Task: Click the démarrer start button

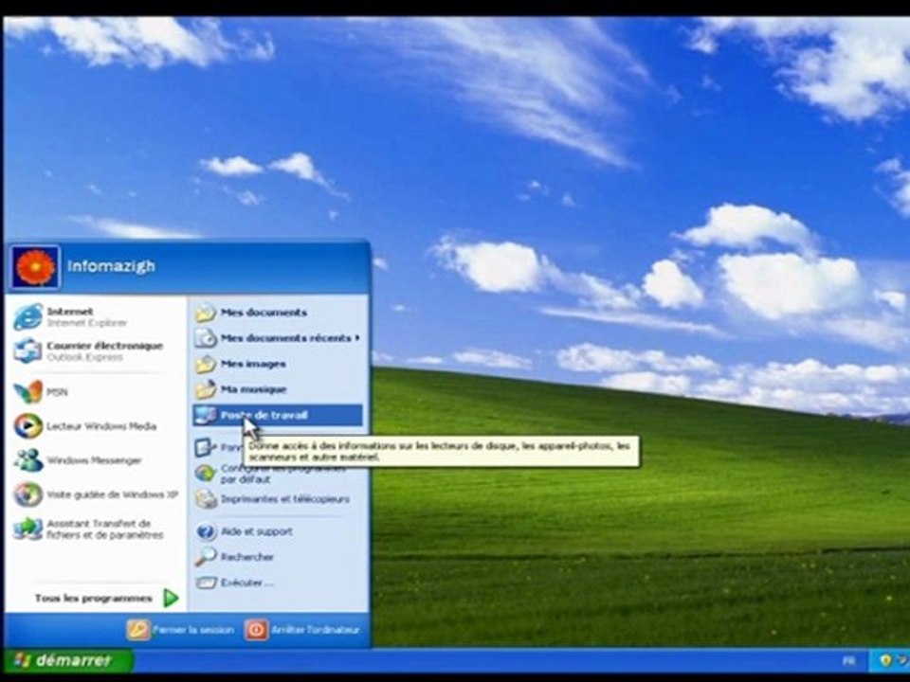Action: 68,660
